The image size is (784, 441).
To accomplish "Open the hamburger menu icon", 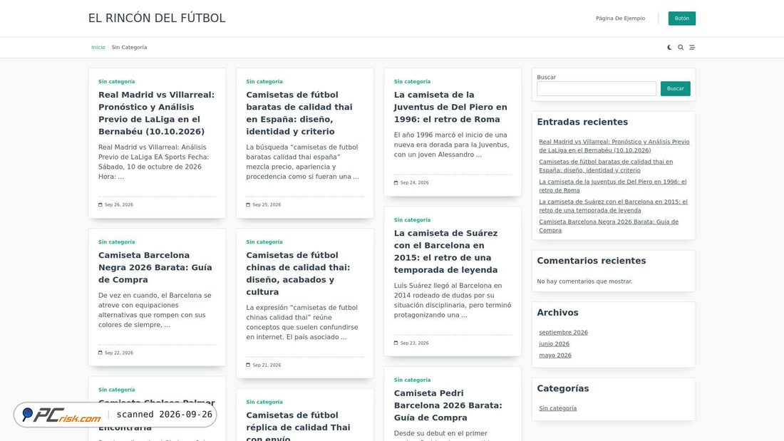I will click(692, 48).
